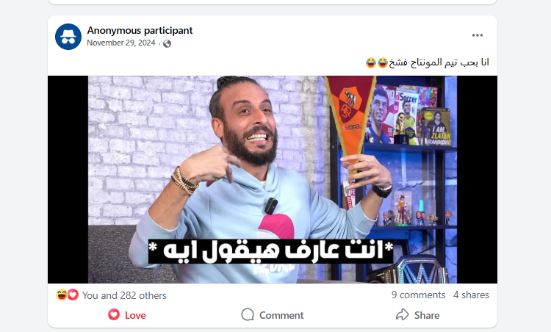Open the three-dot post options menu
This screenshot has height=332, width=551.
coord(478,35)
